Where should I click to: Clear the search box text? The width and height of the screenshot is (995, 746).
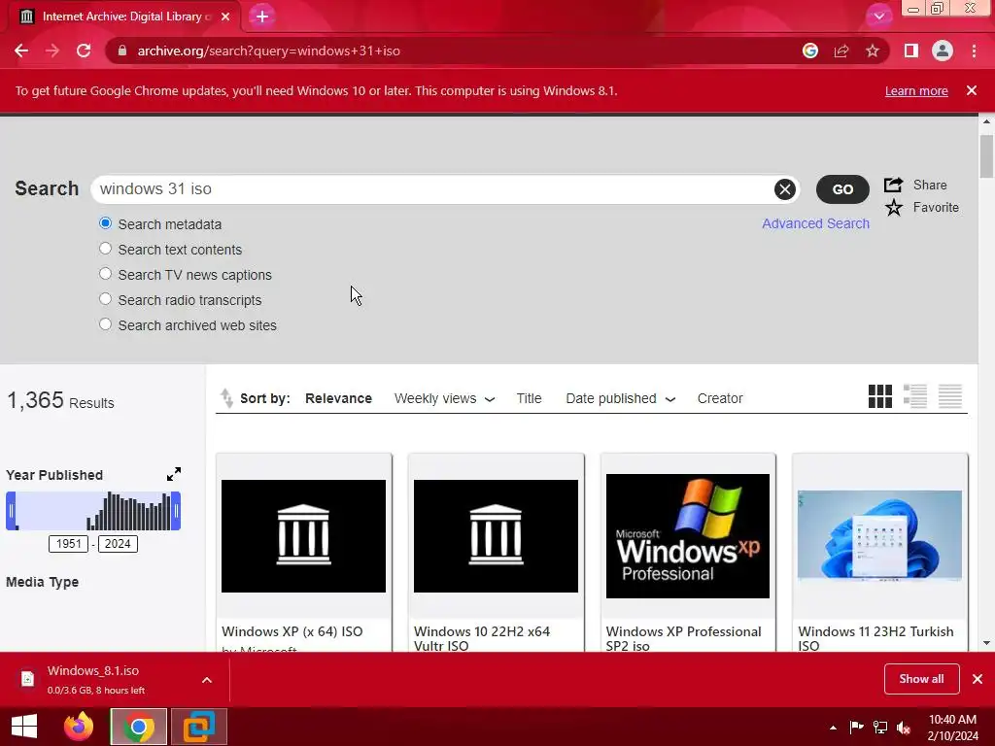tap(785, 189)
